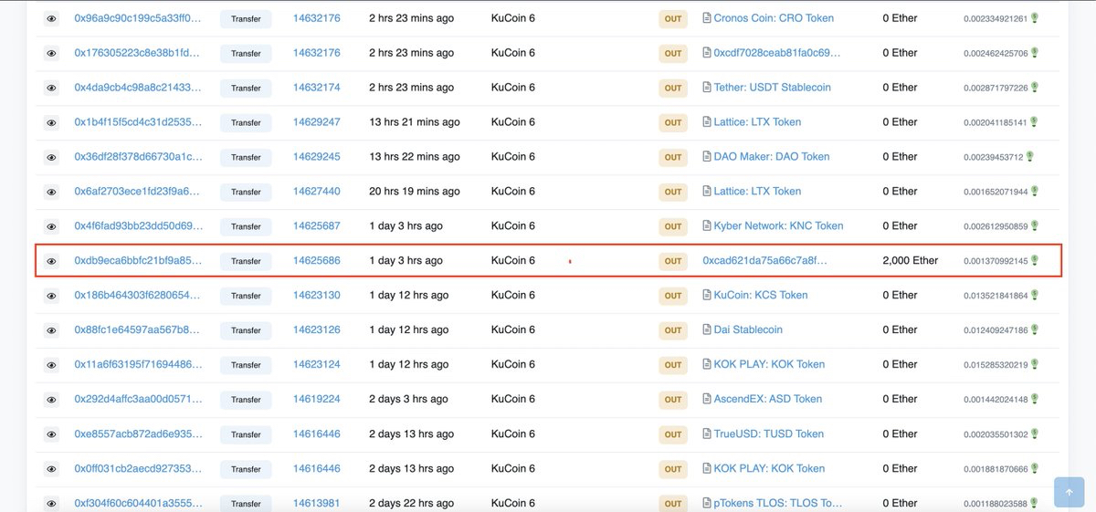The height and width of the screenshot is (512, 1096).
Task: Click eye icon for 0x292d4affc3aa00d0571 row
Action: tap(52, 400)
